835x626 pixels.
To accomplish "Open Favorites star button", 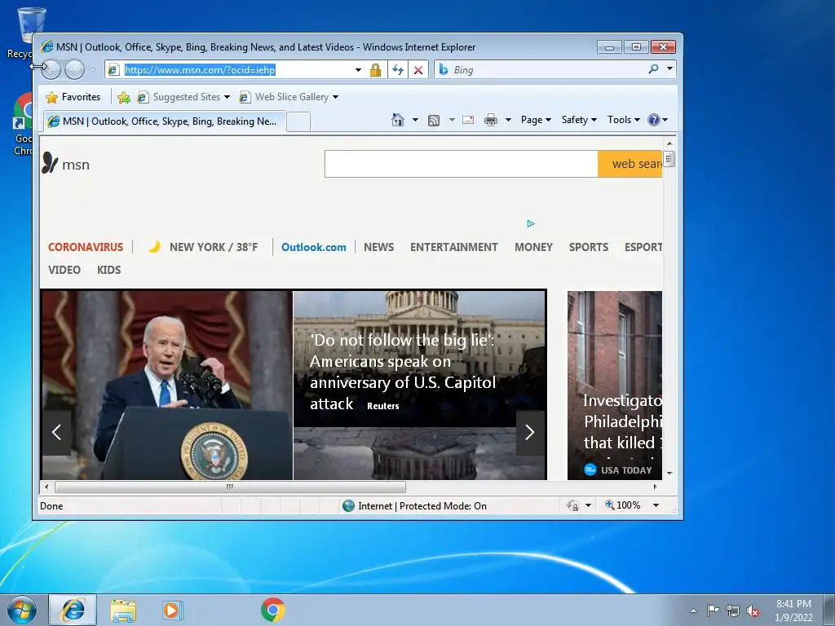I will (x=73, y=97).
